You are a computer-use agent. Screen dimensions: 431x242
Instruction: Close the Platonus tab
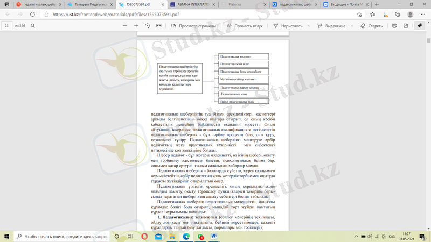tap(265, 5)
